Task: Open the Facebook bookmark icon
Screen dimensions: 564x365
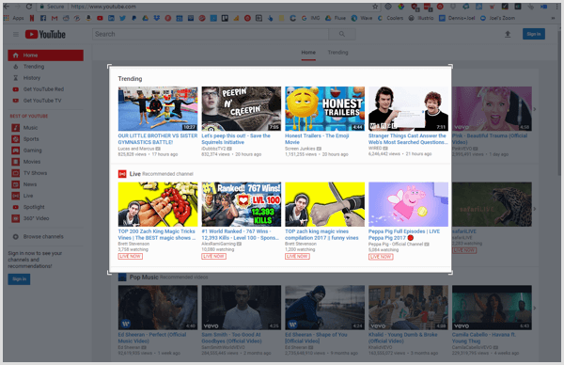Action: click(43, 18)
